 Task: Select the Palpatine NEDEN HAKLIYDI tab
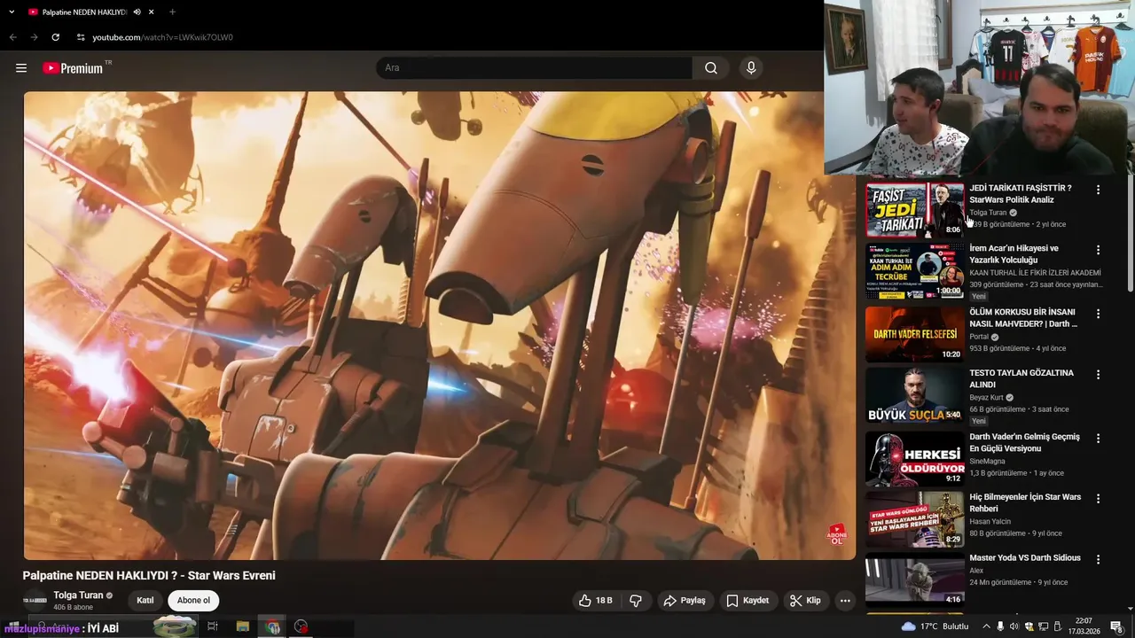84,12
